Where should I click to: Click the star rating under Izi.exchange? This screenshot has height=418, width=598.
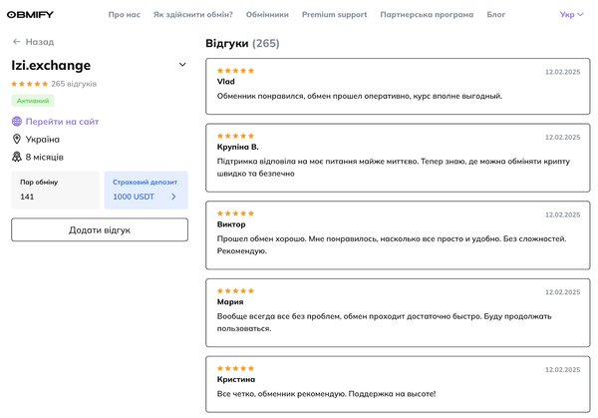tap(30, 84)
